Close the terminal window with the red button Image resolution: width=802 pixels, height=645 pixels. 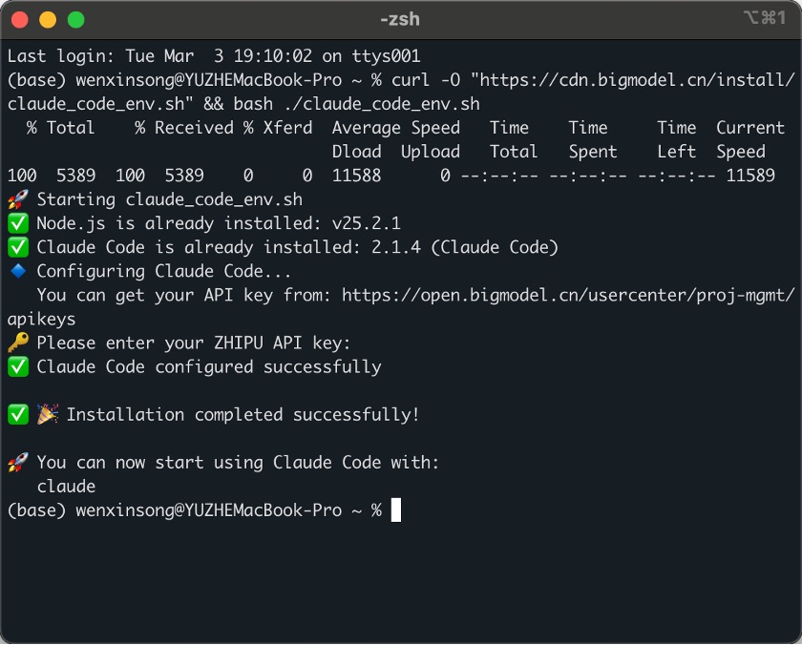20,19
